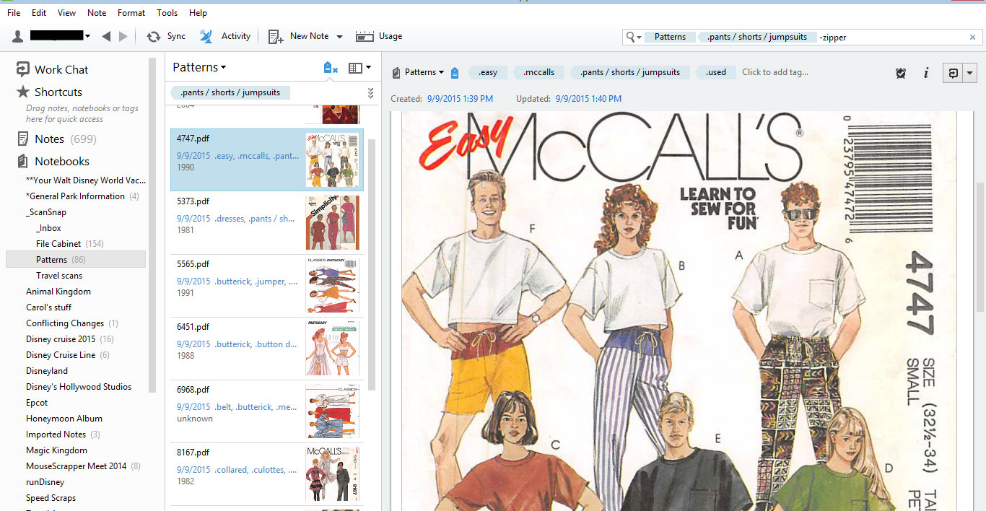The width and height of the screenshot is (986, 511).
Task: Click the Sync icon in toolbar
Action: (x=153, y=36)
